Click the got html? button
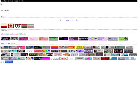 [x=80, y=58]
